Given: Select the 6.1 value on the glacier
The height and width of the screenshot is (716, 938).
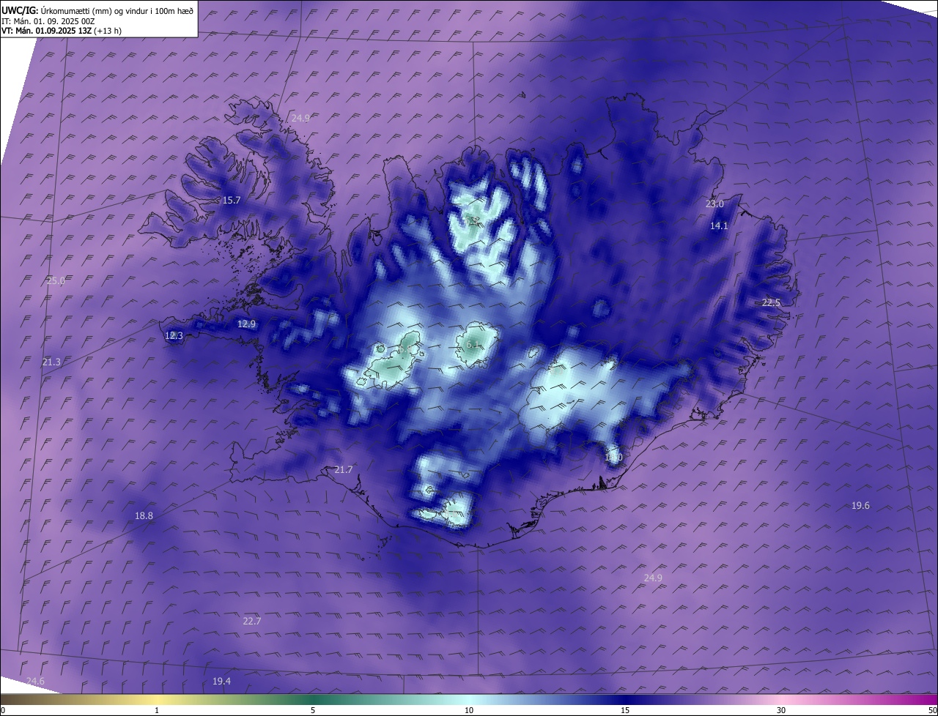Looking at the screenshot, I should [473, 344].
